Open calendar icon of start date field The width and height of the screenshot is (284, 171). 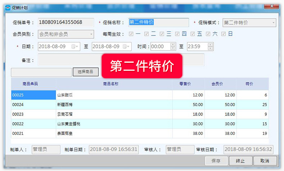tap(73, 47)
